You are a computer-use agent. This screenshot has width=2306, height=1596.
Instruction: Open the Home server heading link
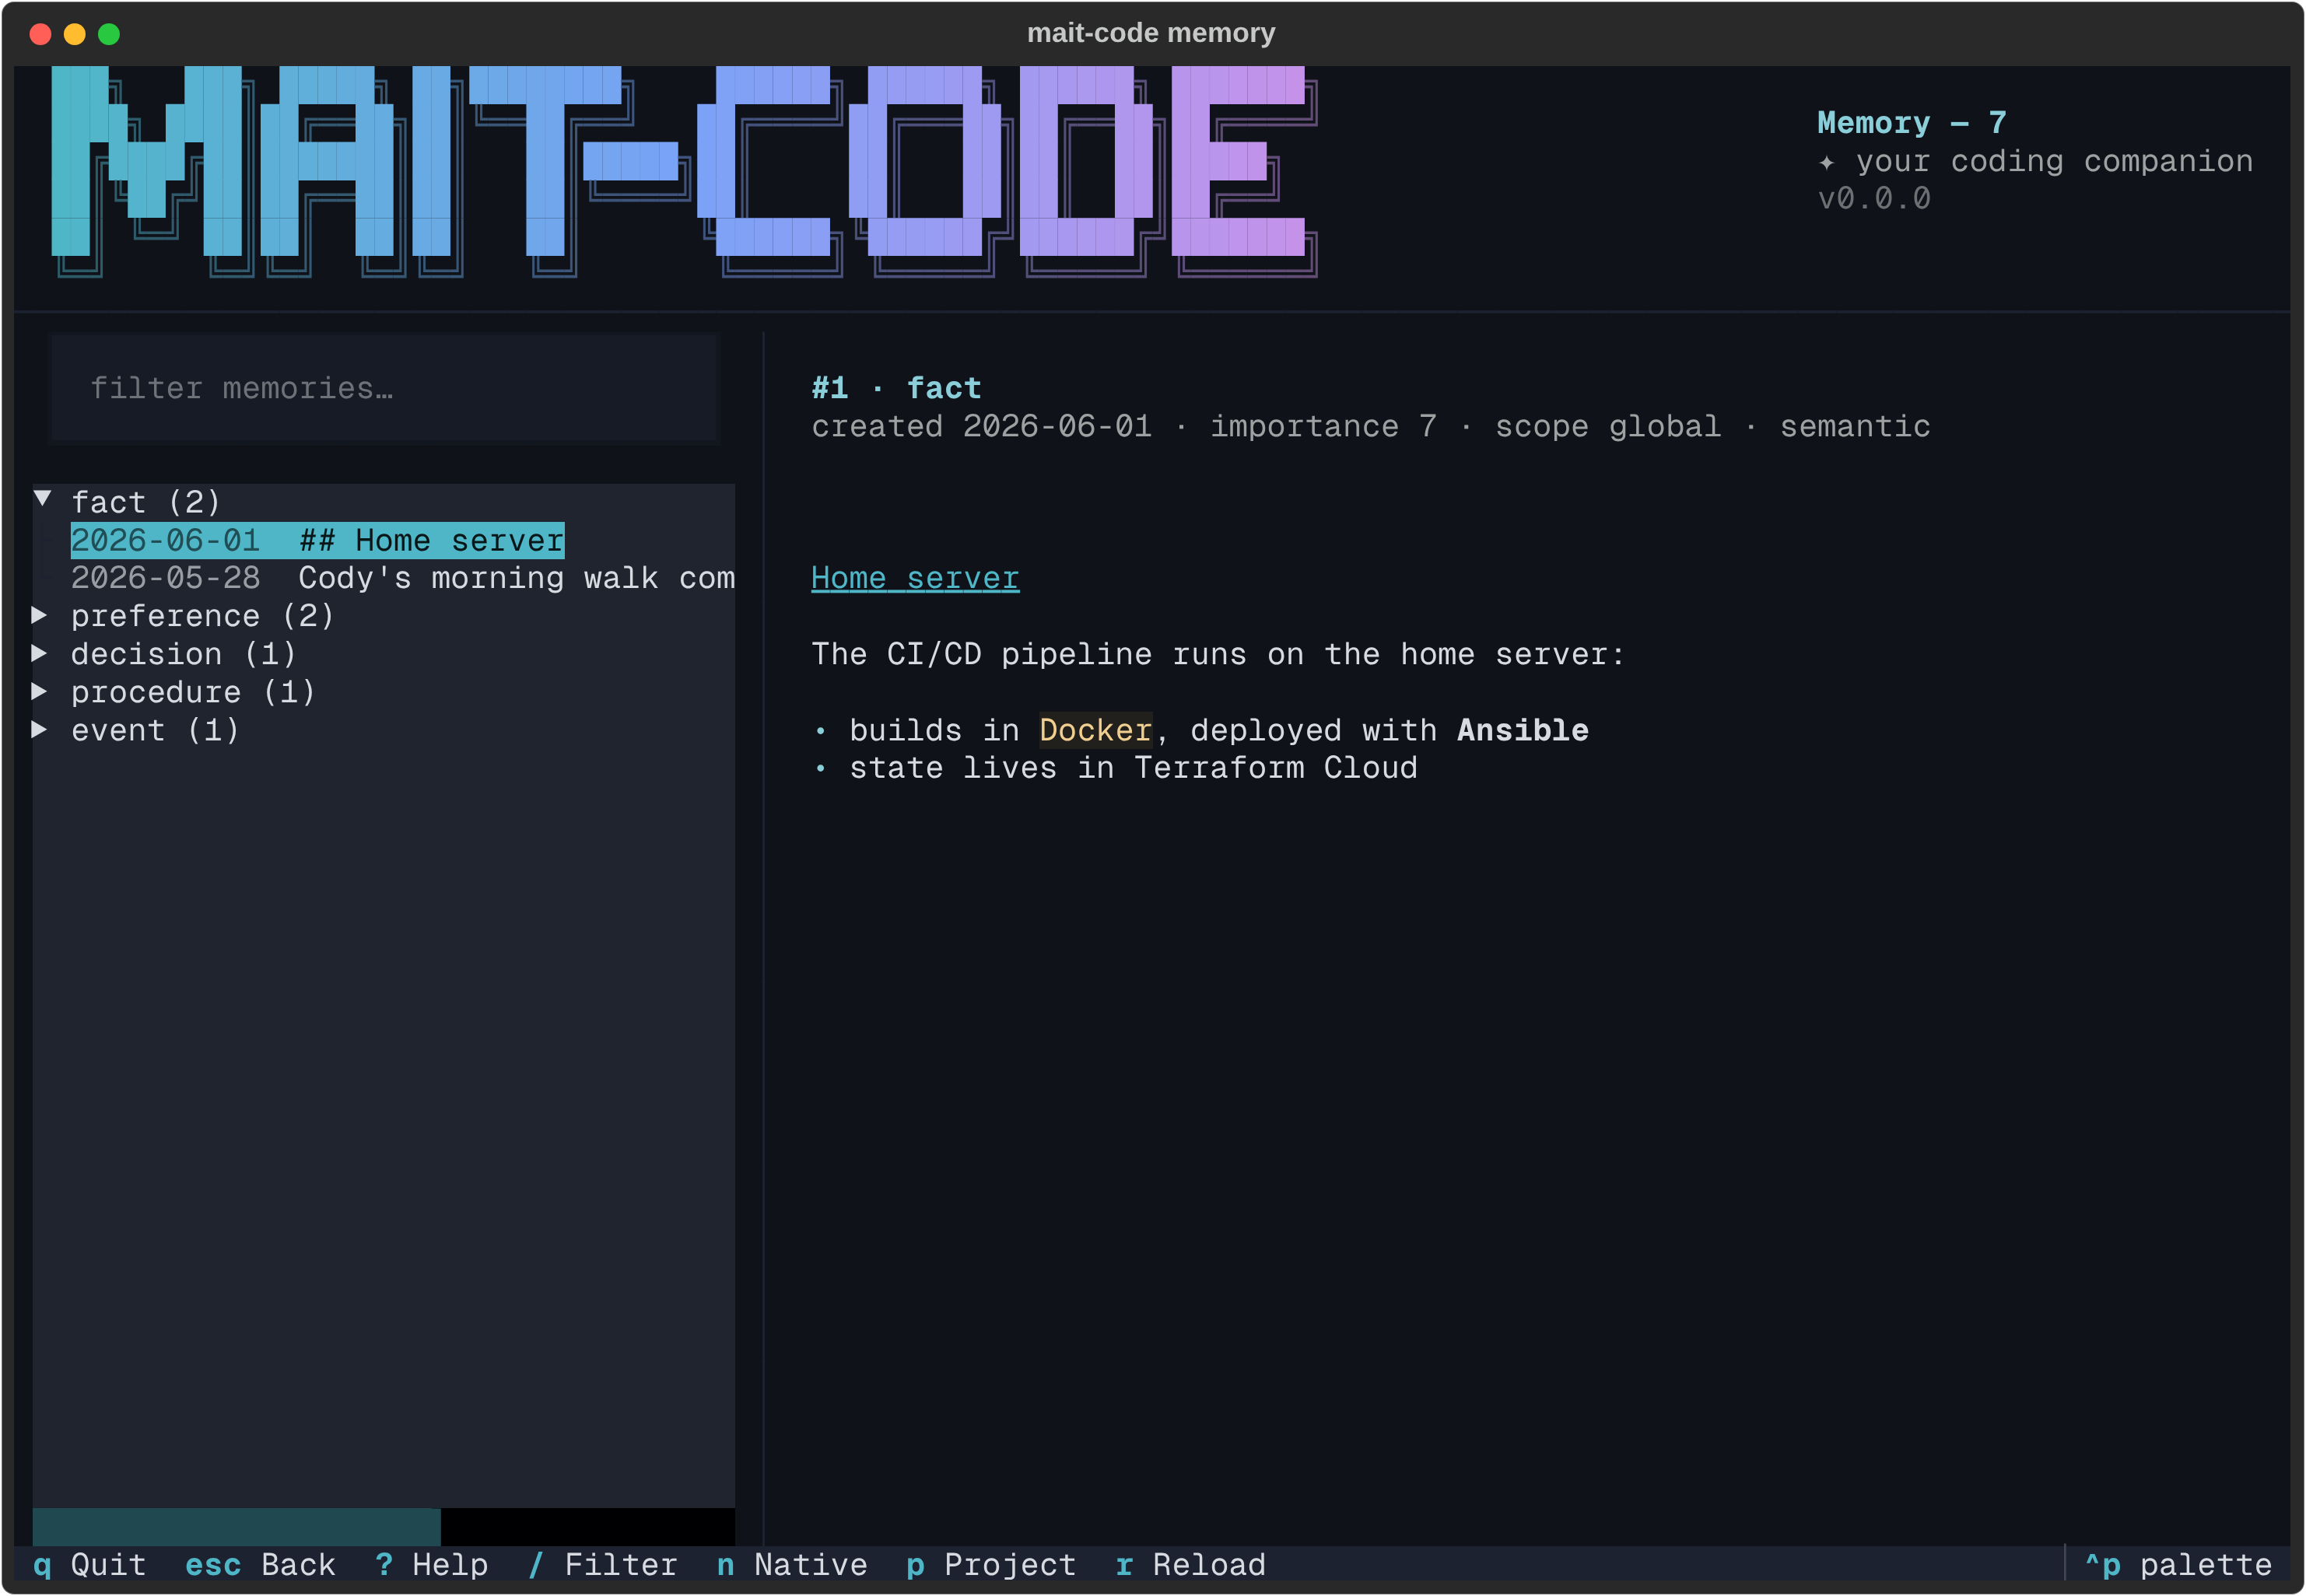click(x=915, y=578)
